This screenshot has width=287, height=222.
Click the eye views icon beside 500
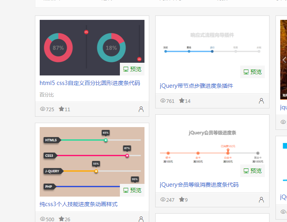[43, 219]
